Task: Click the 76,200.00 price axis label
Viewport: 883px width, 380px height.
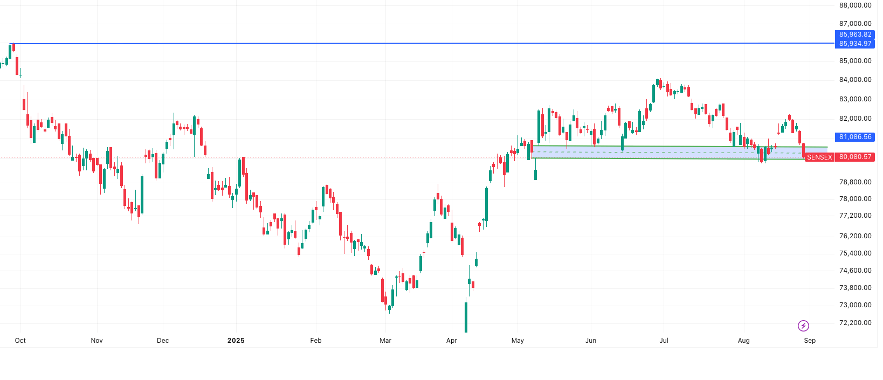Action: 855,236
